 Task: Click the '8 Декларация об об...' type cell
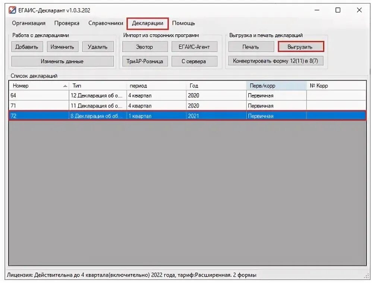tap(98, 116)
